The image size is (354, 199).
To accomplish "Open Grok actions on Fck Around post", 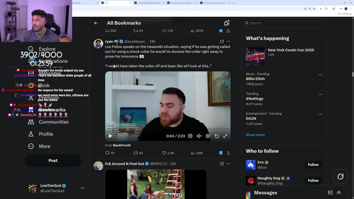I will (222, 164).
